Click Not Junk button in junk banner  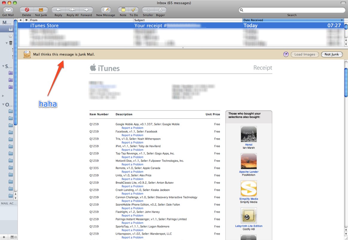coord(332,54)
